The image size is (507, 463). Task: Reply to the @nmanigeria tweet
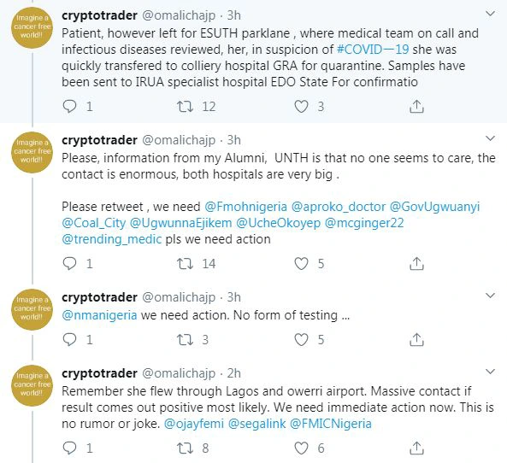69,340
